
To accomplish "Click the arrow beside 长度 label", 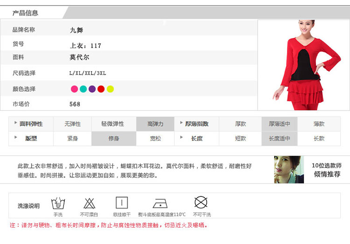I will click(182, 138).
